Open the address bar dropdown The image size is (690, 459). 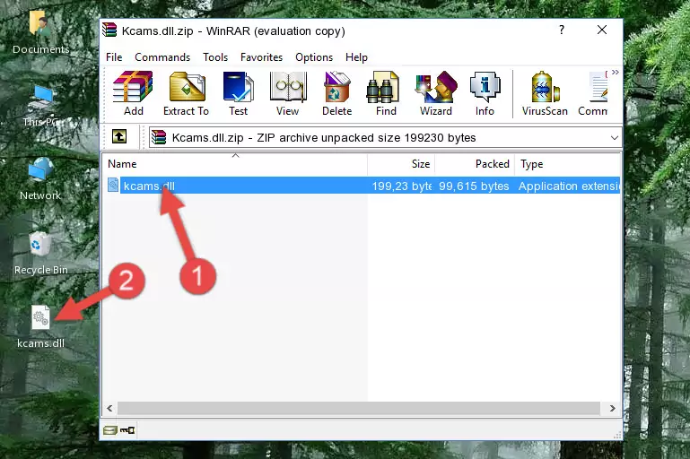pyautogui.click(x=615, y=138)
